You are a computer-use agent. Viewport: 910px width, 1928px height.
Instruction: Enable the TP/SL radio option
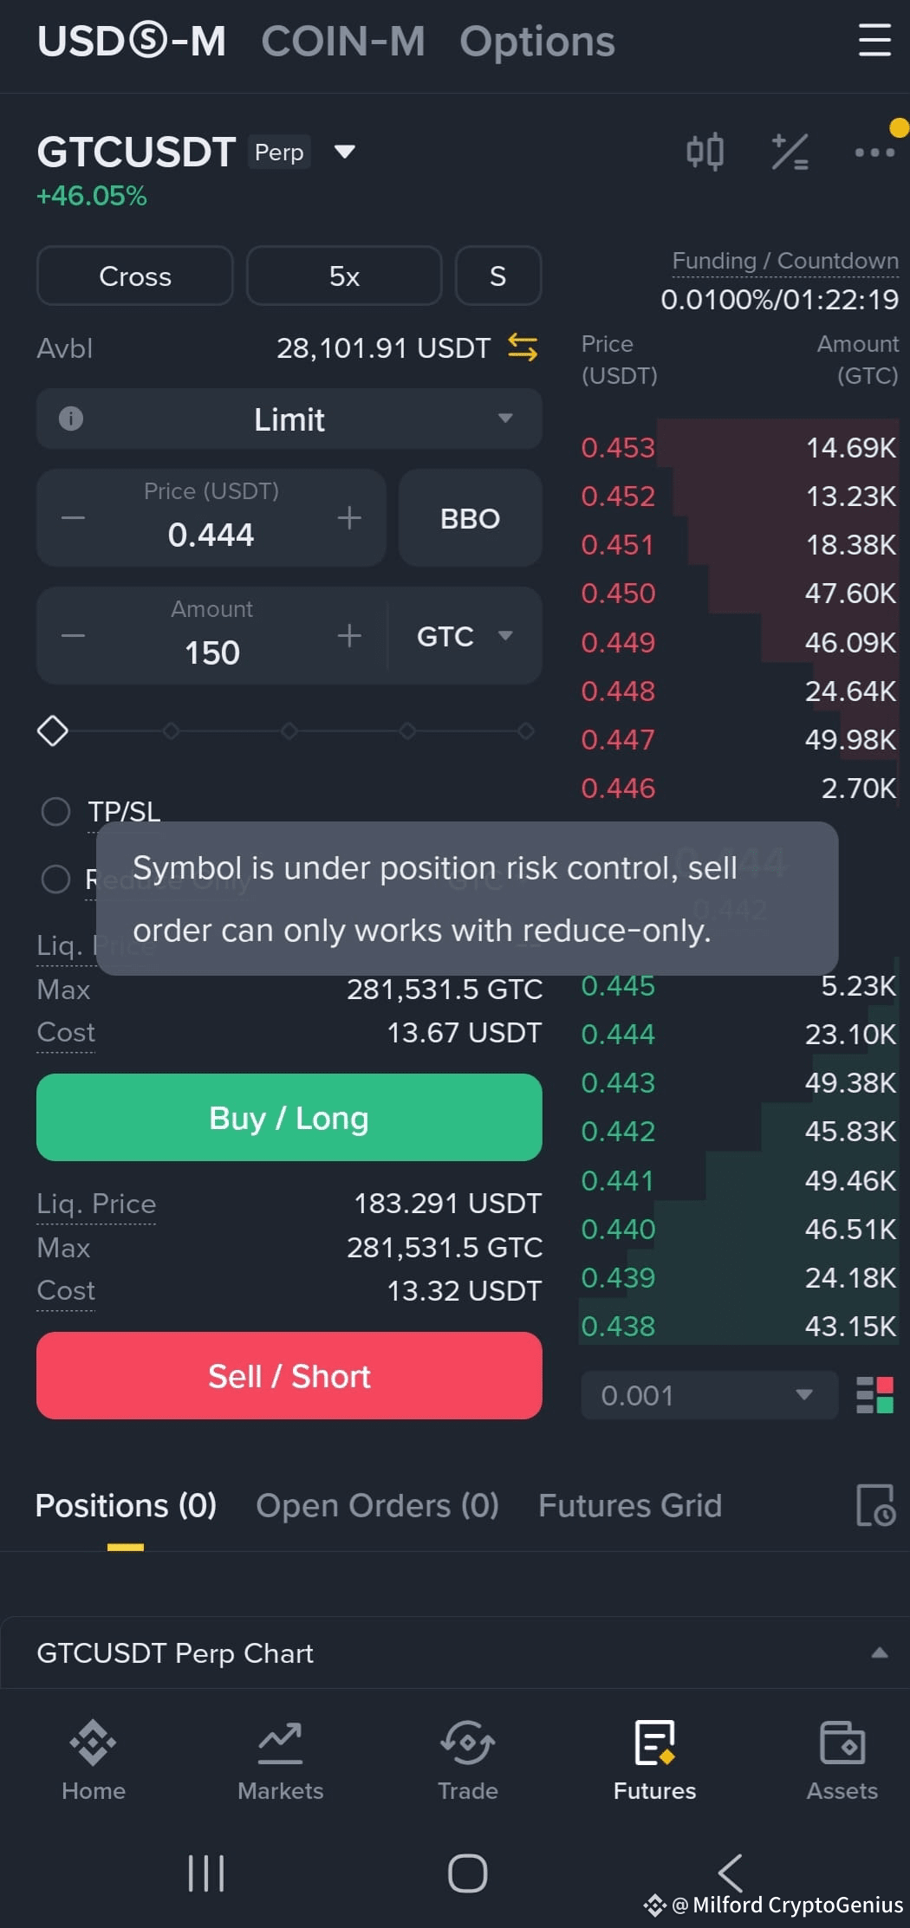(x=56, y=811)
